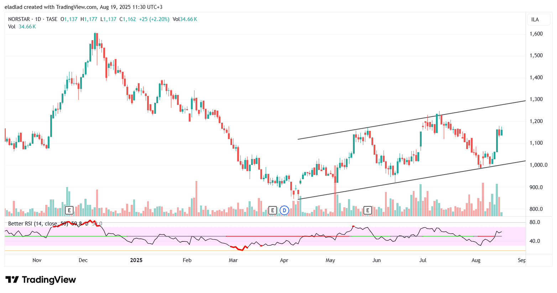The image size is (557, 293).
Task: Click the Nov label on time axis
Action: pos(37,260)
